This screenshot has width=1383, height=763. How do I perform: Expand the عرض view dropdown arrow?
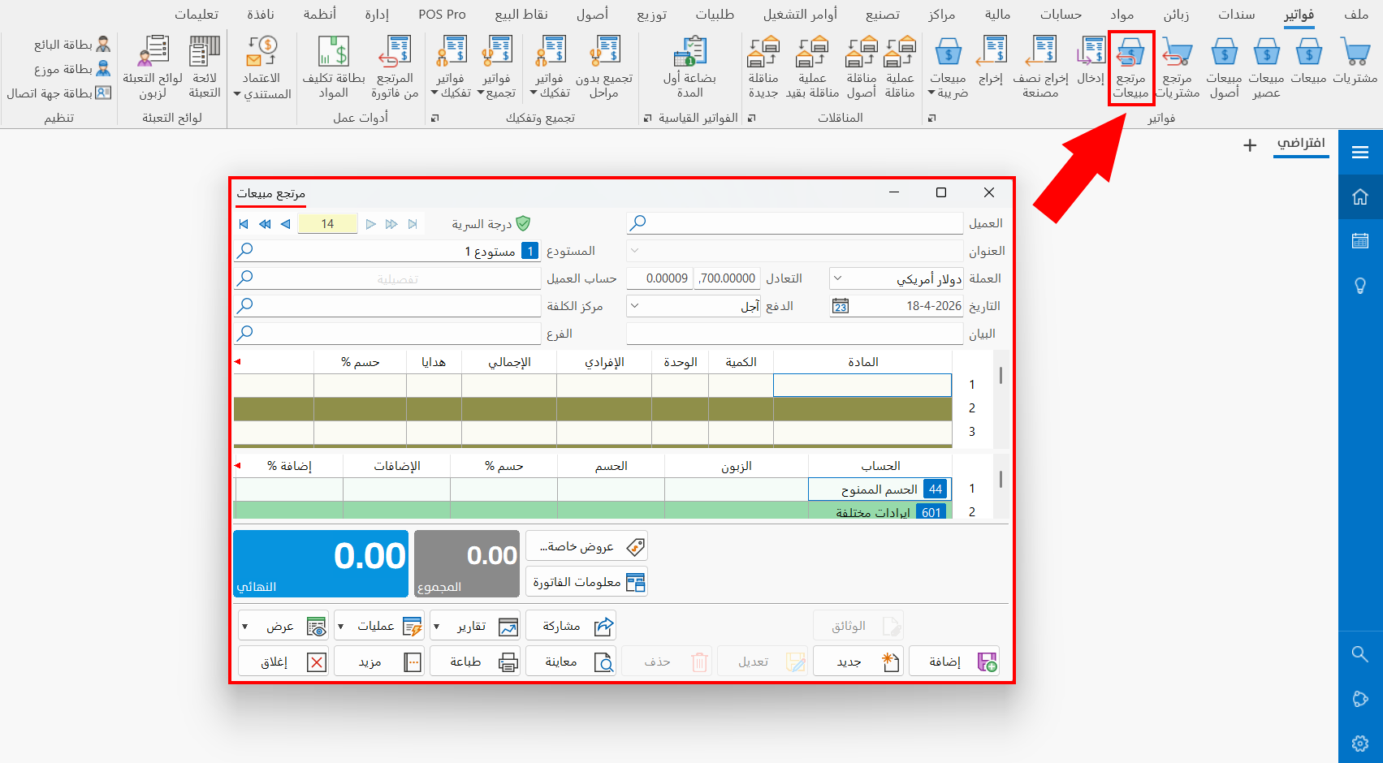click(245, 627)
